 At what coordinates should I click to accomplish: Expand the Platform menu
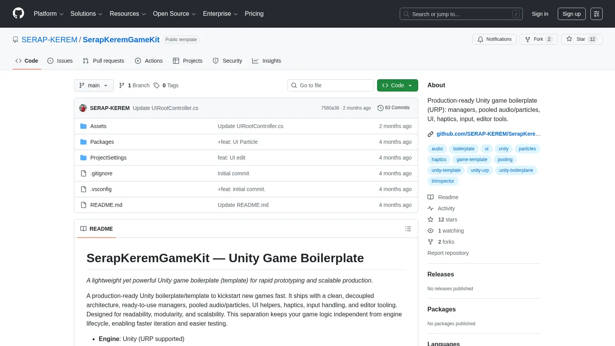pyautogui.click(x=48, y=14)
